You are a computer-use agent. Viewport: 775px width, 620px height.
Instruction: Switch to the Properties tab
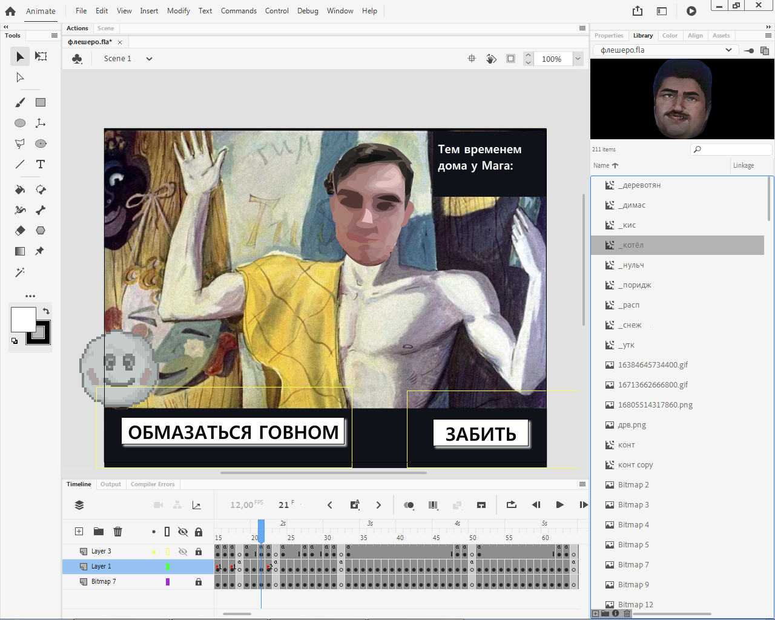[608, 36]
